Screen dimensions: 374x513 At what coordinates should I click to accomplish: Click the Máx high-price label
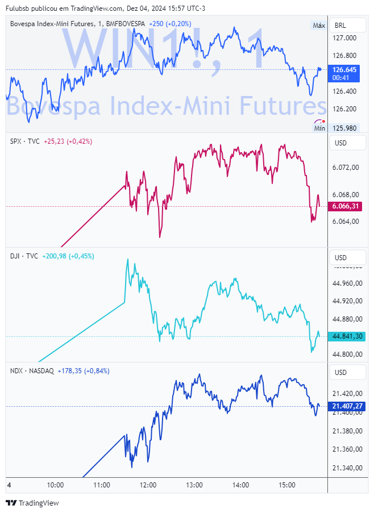coord(319,26)
